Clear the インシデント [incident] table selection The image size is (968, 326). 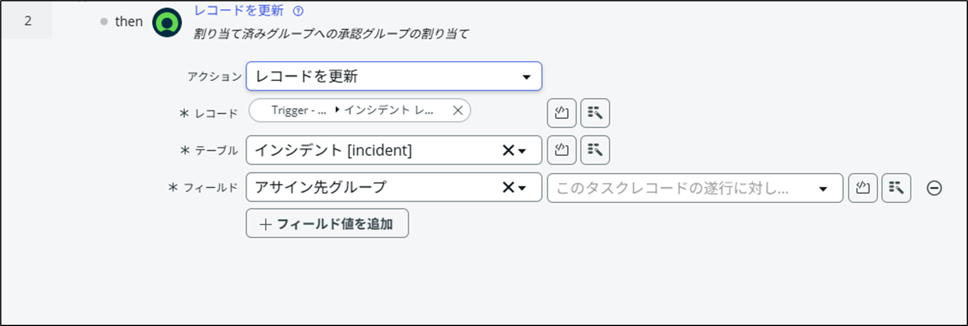(x=508, y=151)
